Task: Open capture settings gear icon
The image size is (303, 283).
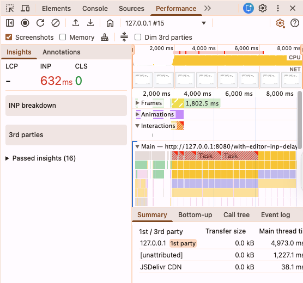Action: point(280,23)
